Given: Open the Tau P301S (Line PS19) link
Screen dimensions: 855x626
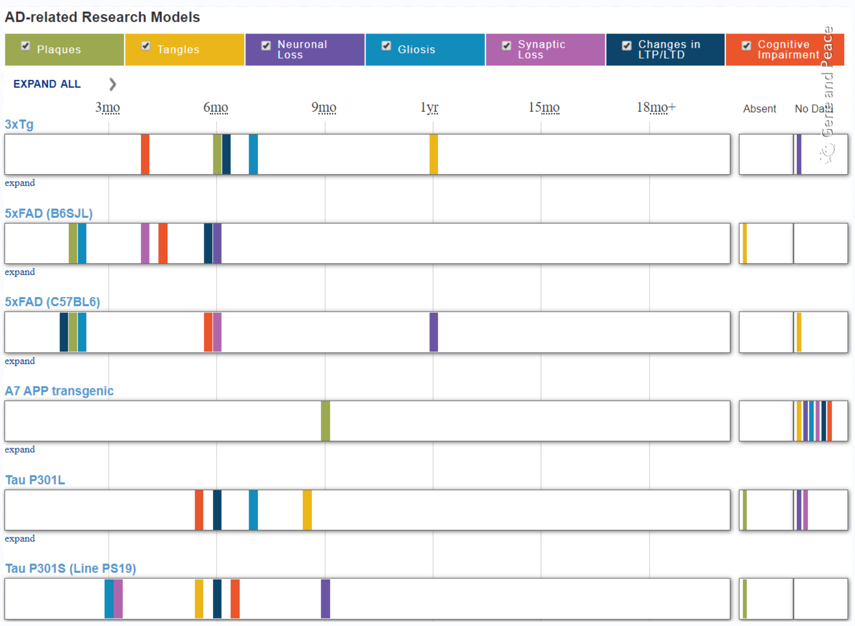Looking at the screenshot, I should tap(70, 568).
